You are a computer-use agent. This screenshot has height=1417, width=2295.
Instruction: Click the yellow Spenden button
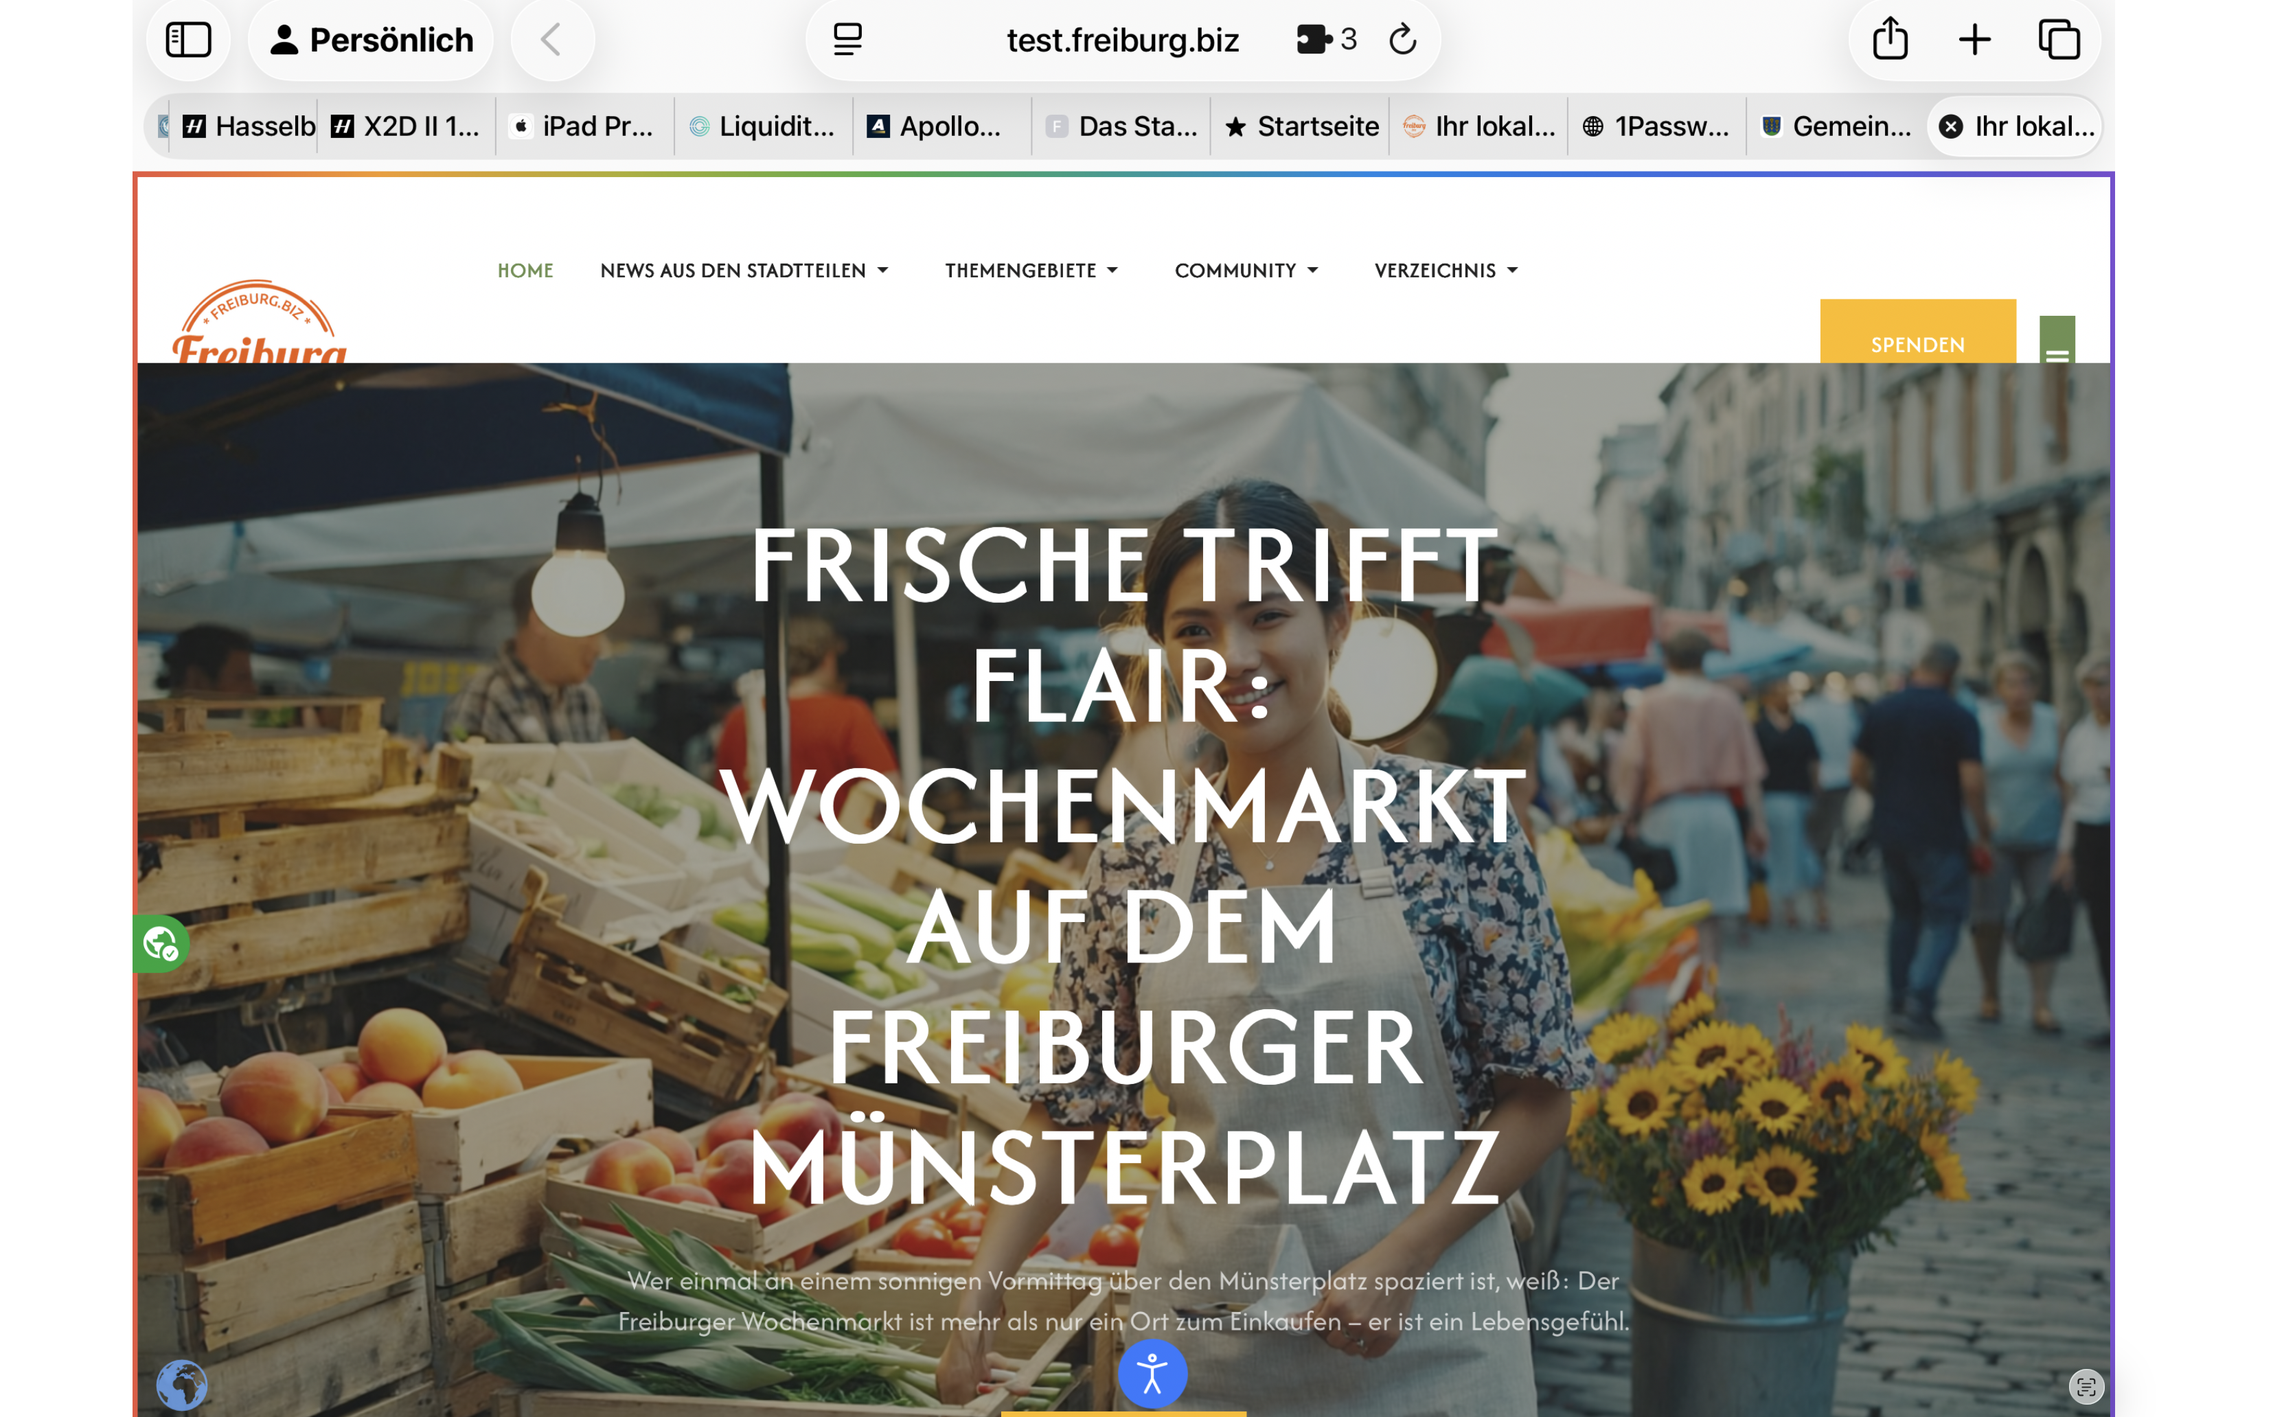pyautogui.click(x=1917, y=337)
